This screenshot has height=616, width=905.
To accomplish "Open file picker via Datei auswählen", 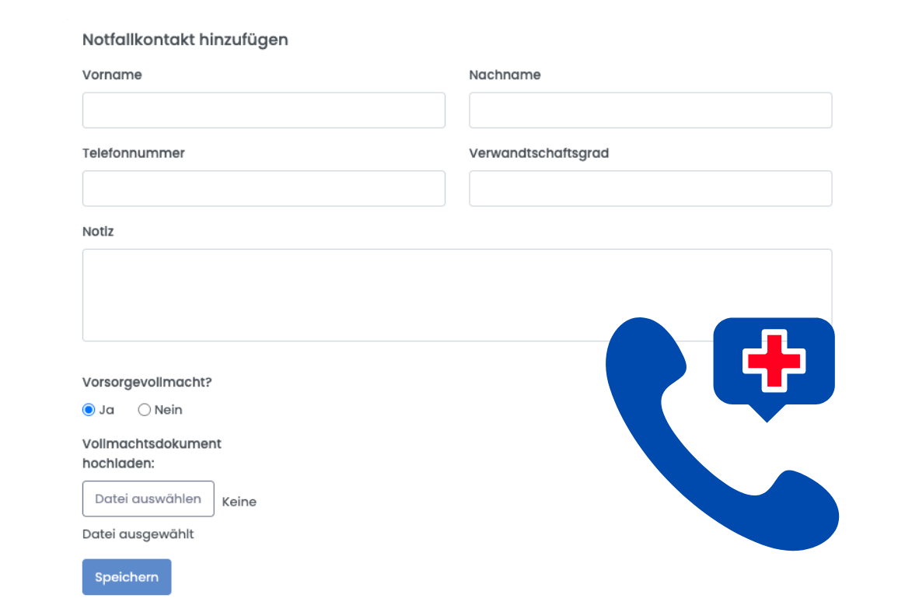I will click(x=149, y=499).
